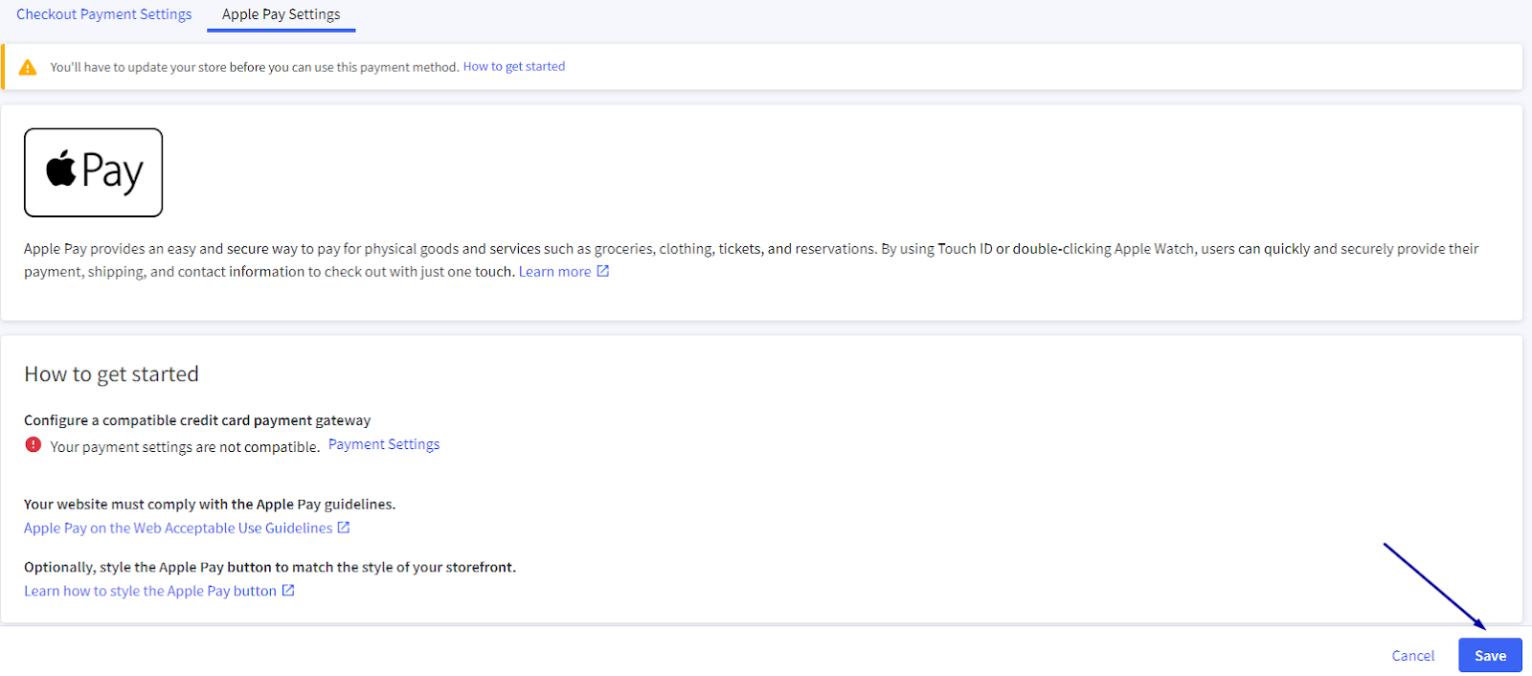
Task: Switch to Checkout Payment Settings tab
Action: (x=103, y=14)
